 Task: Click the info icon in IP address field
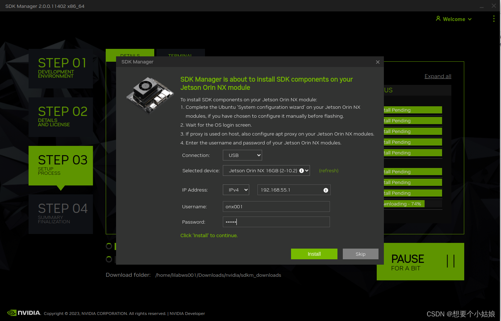(x=326, y=190)
